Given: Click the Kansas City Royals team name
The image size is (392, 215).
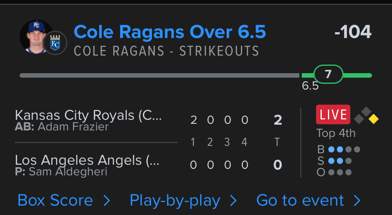Looking at the screenshot, I should pos(88,115).
